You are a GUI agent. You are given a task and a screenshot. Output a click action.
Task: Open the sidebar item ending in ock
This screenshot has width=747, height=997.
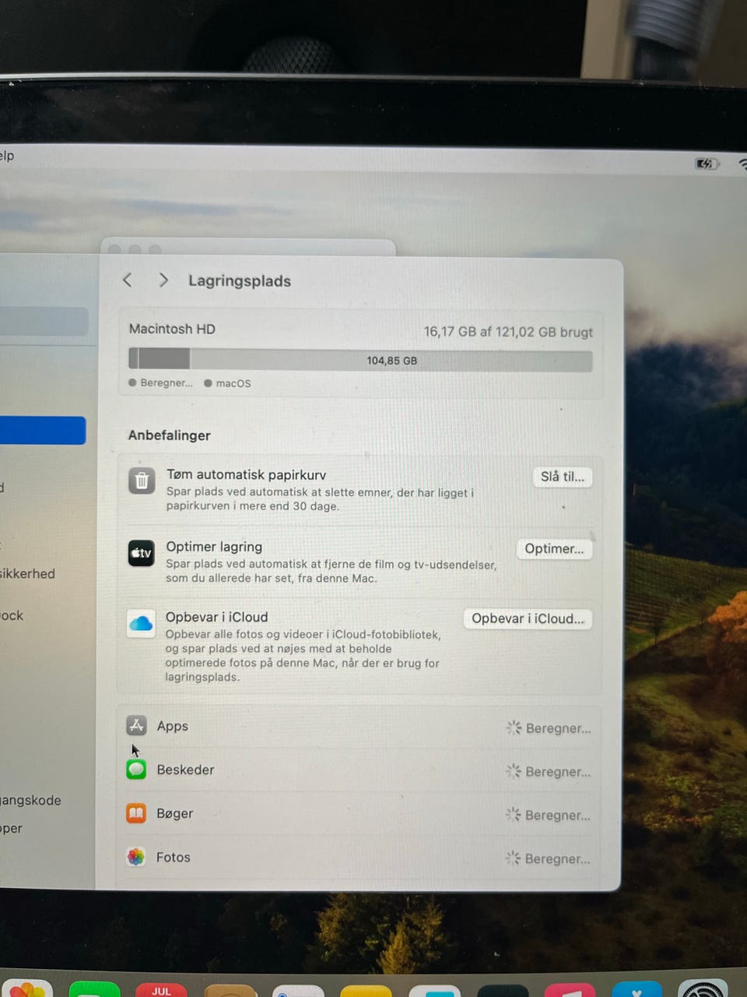point(12,615)
